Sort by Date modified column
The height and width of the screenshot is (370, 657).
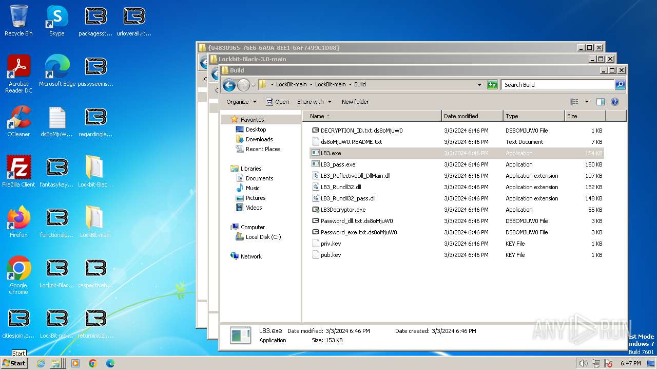click(x=472, y=116)
